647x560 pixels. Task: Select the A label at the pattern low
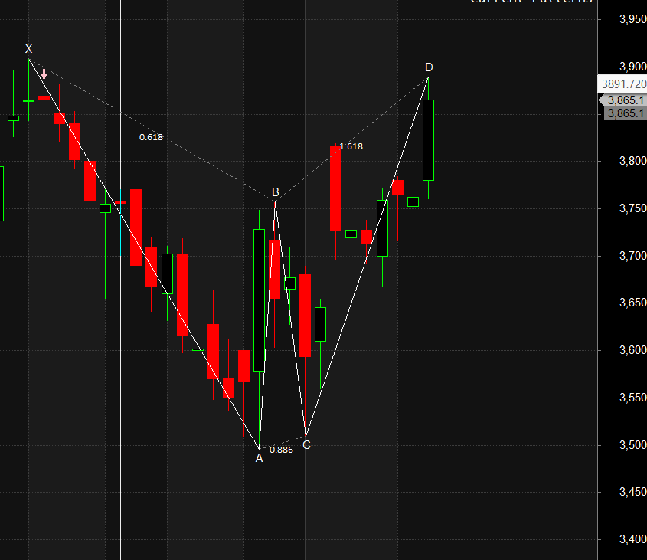click(x=260, y=456)
